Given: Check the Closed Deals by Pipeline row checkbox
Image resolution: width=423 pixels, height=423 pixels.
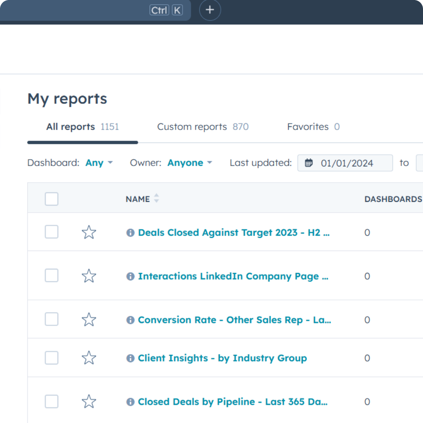Looking at the screenshot, I should (x=52, y=401).
